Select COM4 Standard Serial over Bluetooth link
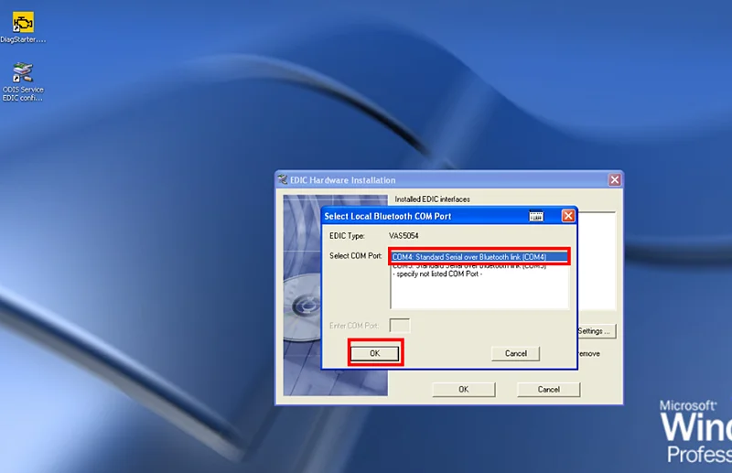 tap(479, 257)
